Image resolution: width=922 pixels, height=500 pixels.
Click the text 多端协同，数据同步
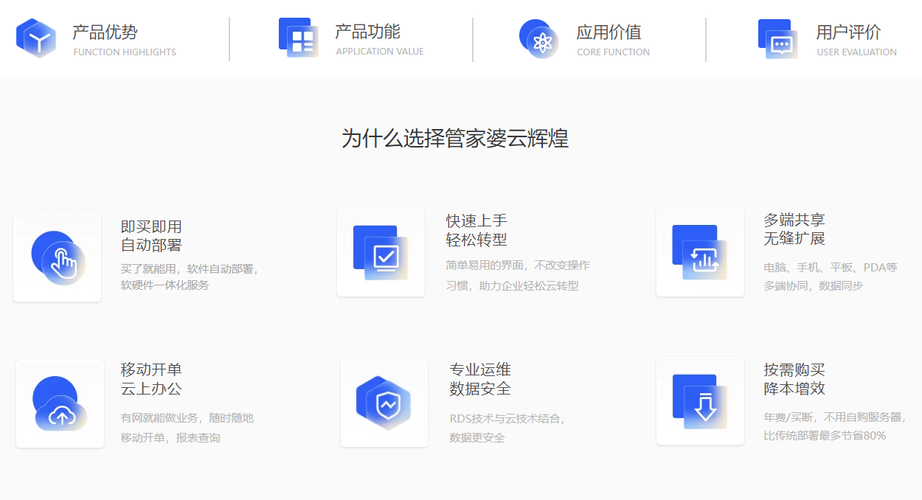coord(814,286)
